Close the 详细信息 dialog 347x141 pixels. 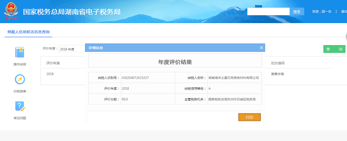pos(261,48)
